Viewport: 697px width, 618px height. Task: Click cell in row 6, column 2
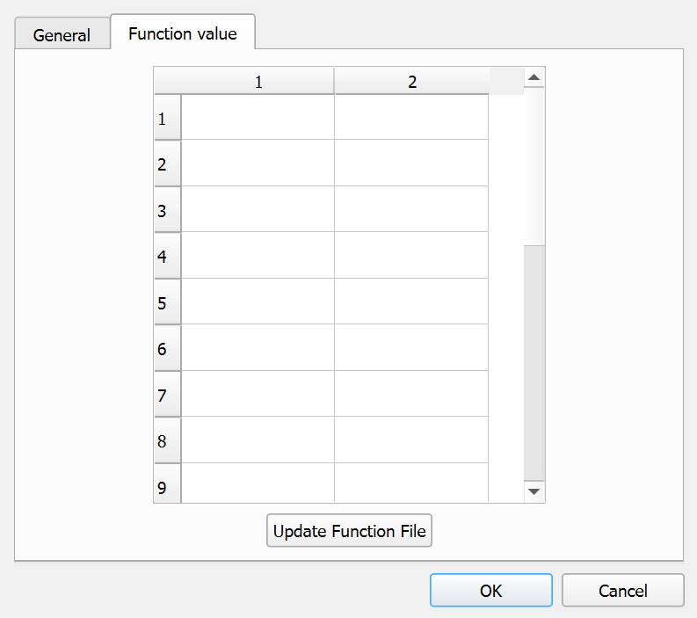411,348
